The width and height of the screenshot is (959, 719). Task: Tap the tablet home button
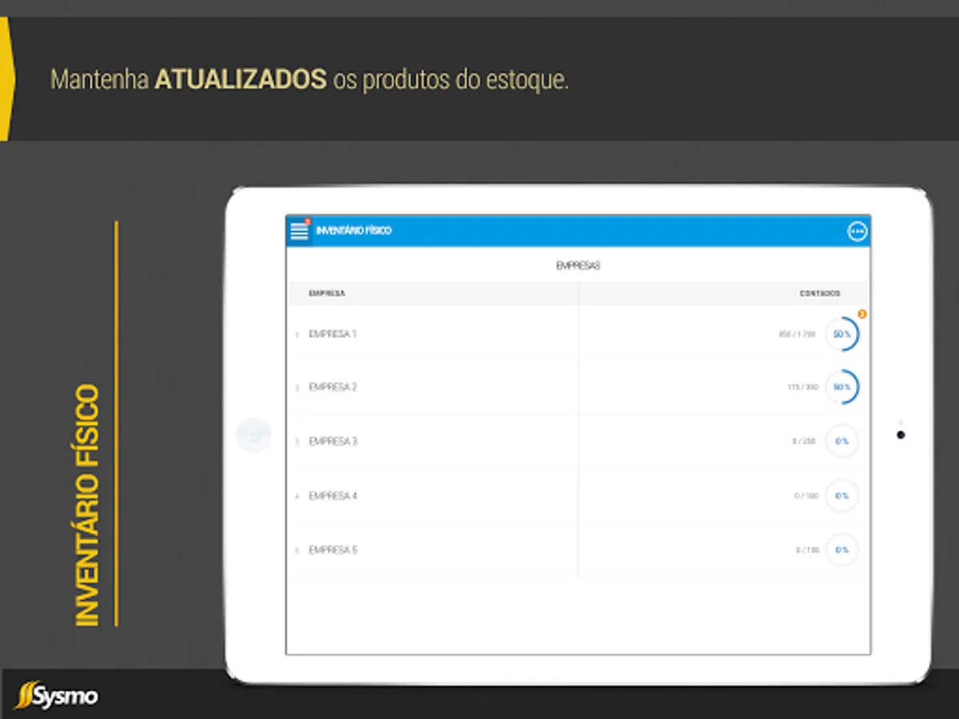253,435
